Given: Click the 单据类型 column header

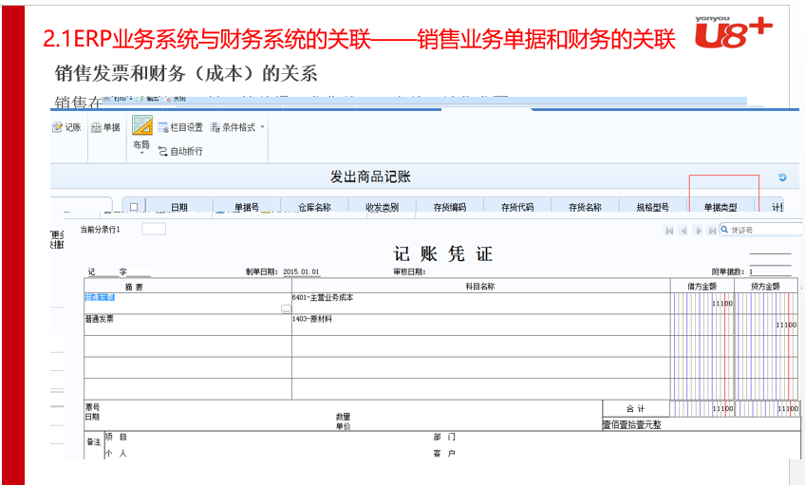Looking at the screenshot, I should tap(720, 207).
